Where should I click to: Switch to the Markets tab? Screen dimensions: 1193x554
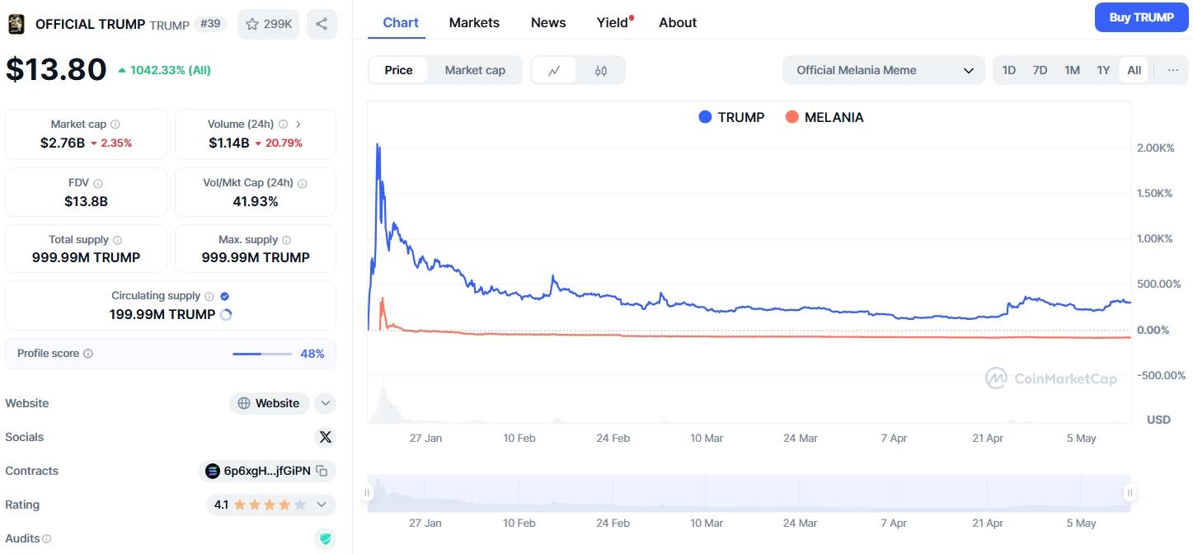tap(474, 22)
